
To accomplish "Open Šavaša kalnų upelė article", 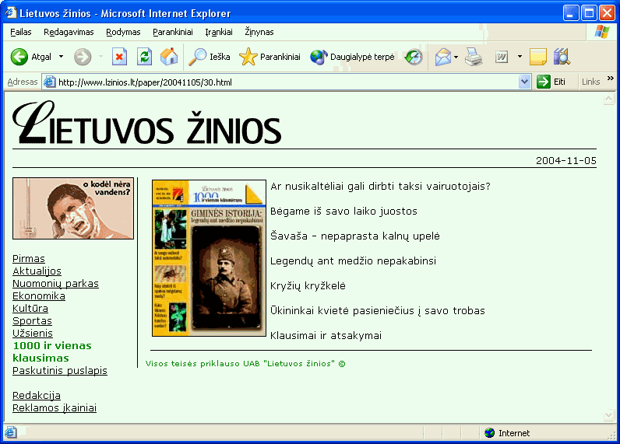I will [355, 236].
